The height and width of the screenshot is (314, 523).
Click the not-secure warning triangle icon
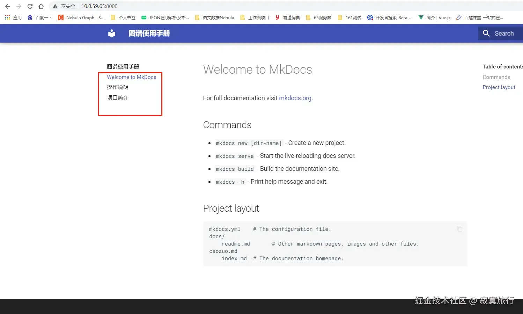click(55, 6)
